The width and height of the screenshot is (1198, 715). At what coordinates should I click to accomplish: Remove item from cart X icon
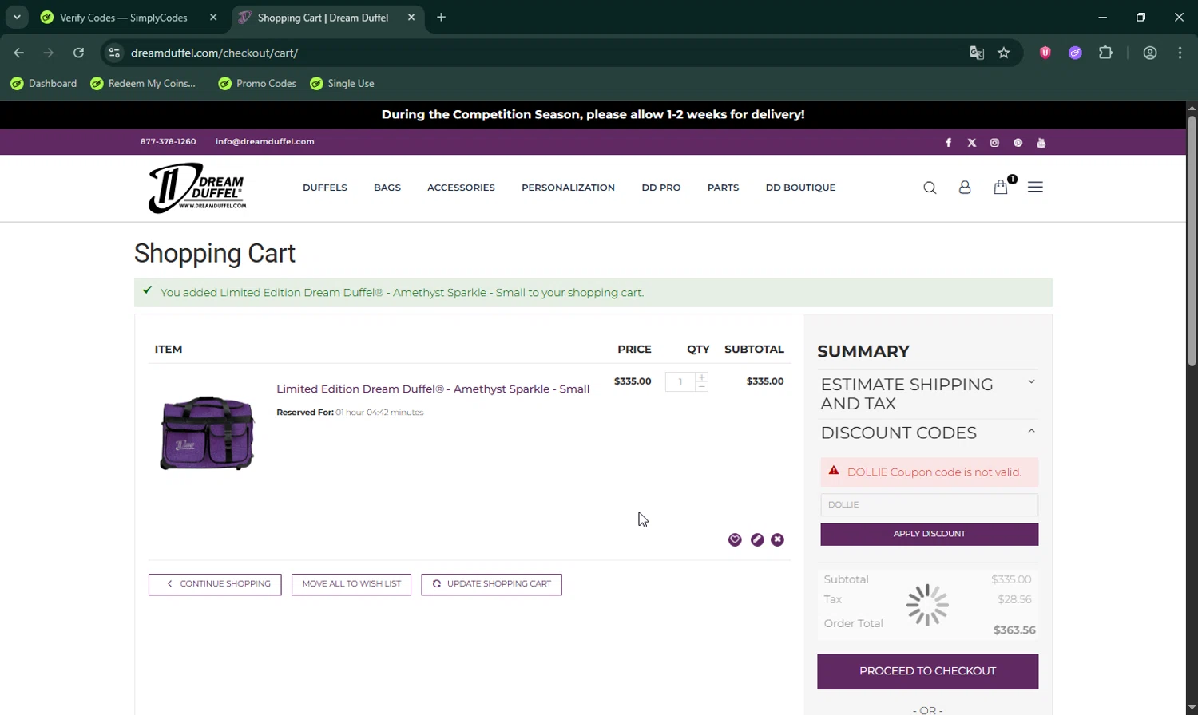coord(778,540)
